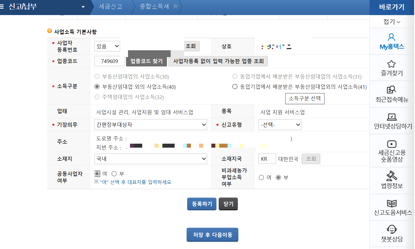Click the 조회 button beside 사업자등록번호
This screenshot has height=249, width=415.
[191, 46]
